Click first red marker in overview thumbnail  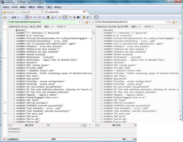point(5,30)
